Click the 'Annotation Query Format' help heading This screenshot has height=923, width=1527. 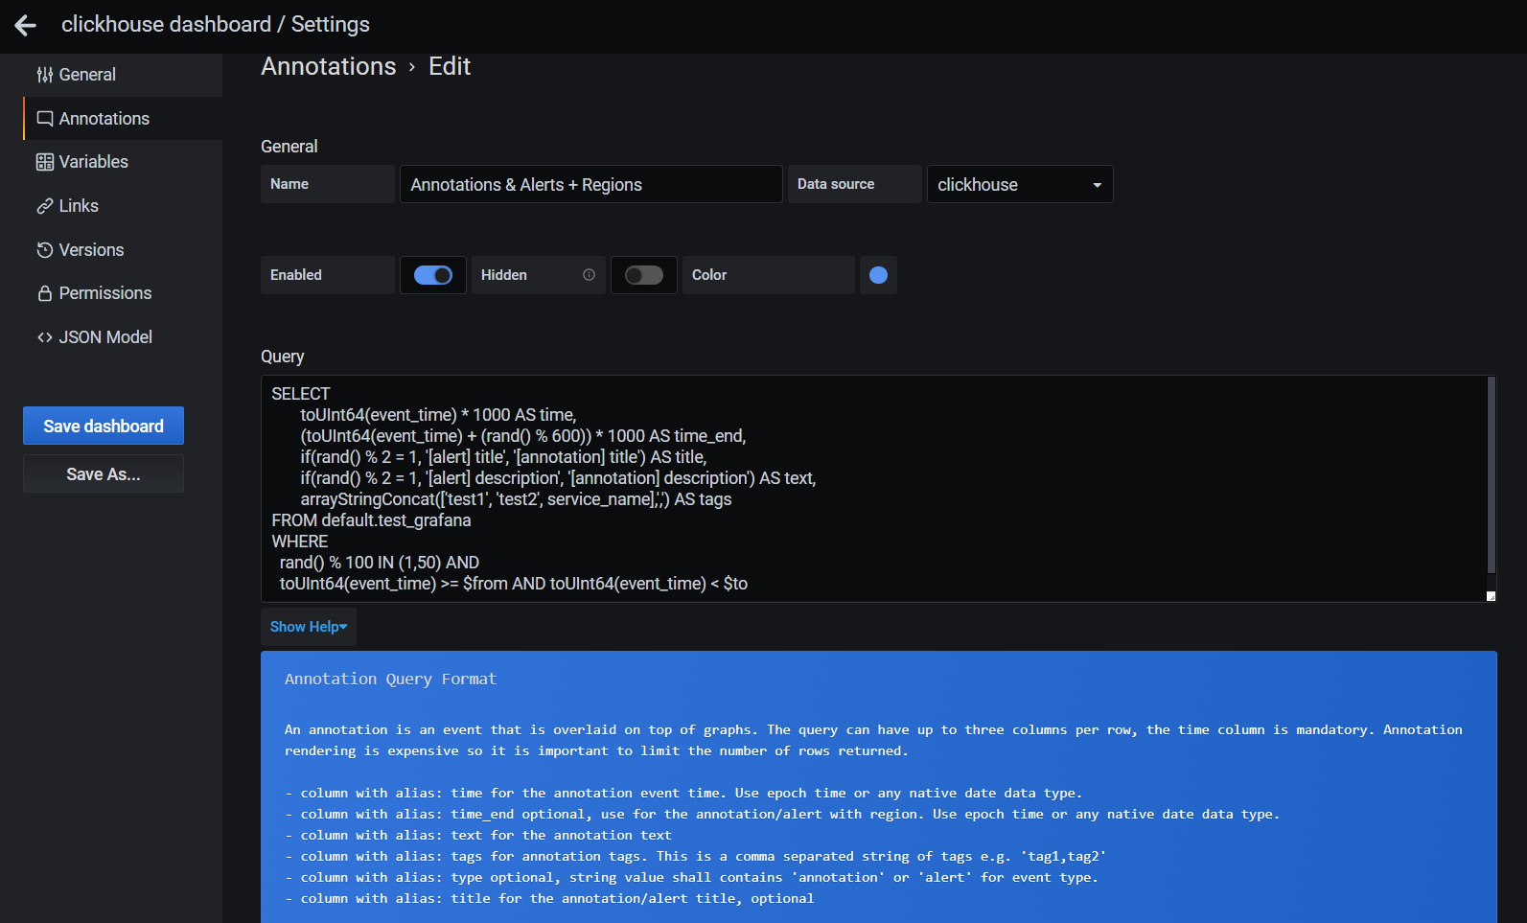(x=390, y=679)
